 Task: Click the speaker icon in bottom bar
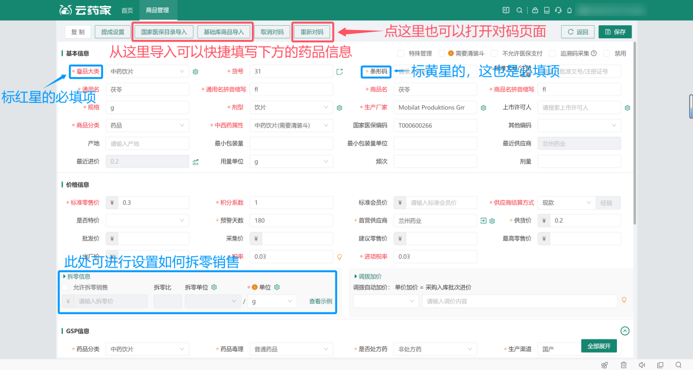click(642, 365)
